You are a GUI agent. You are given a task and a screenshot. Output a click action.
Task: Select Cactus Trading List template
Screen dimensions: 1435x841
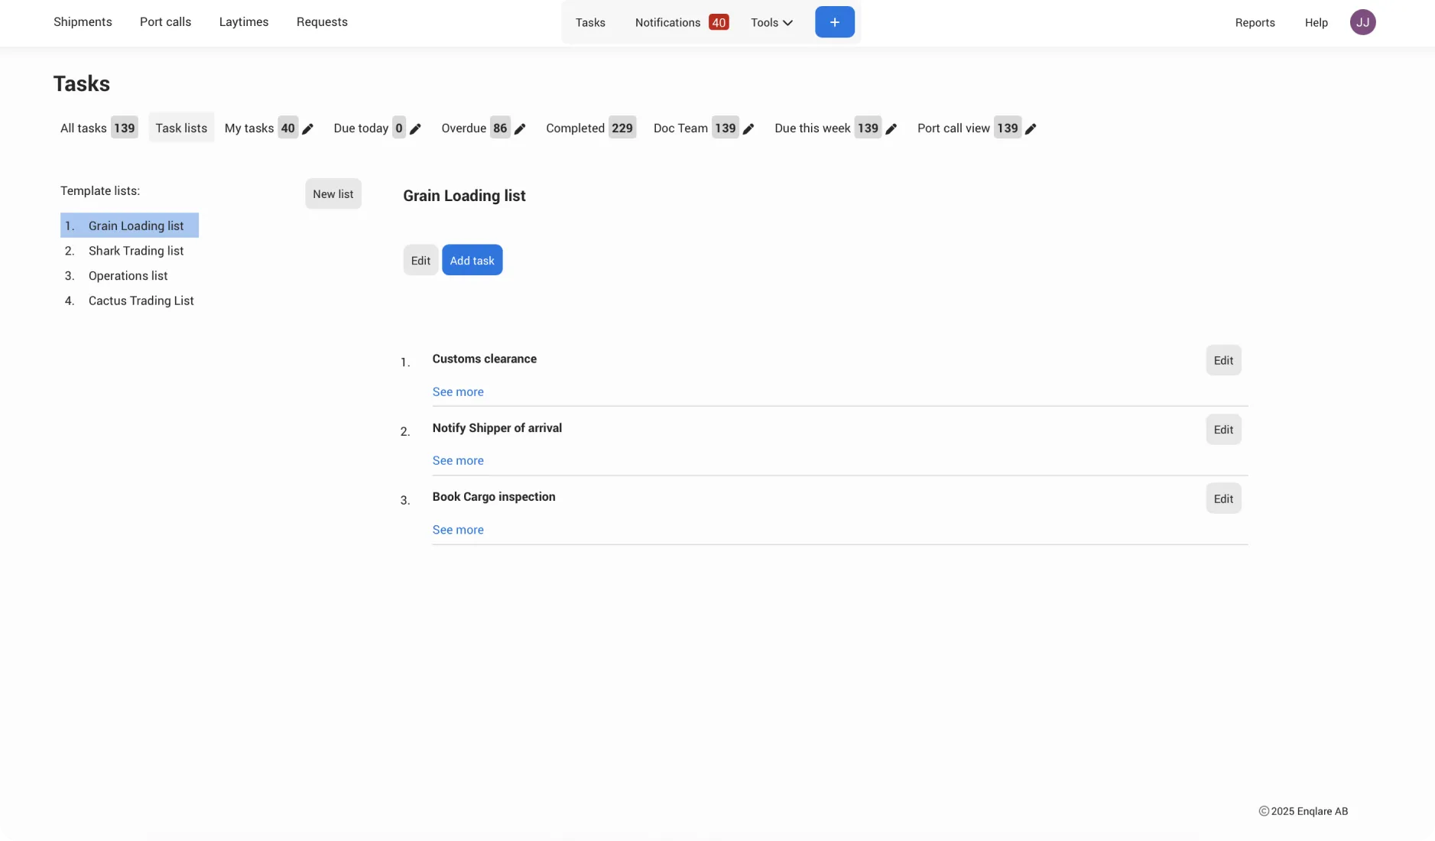pyautogui.click(x=129, y=301)
